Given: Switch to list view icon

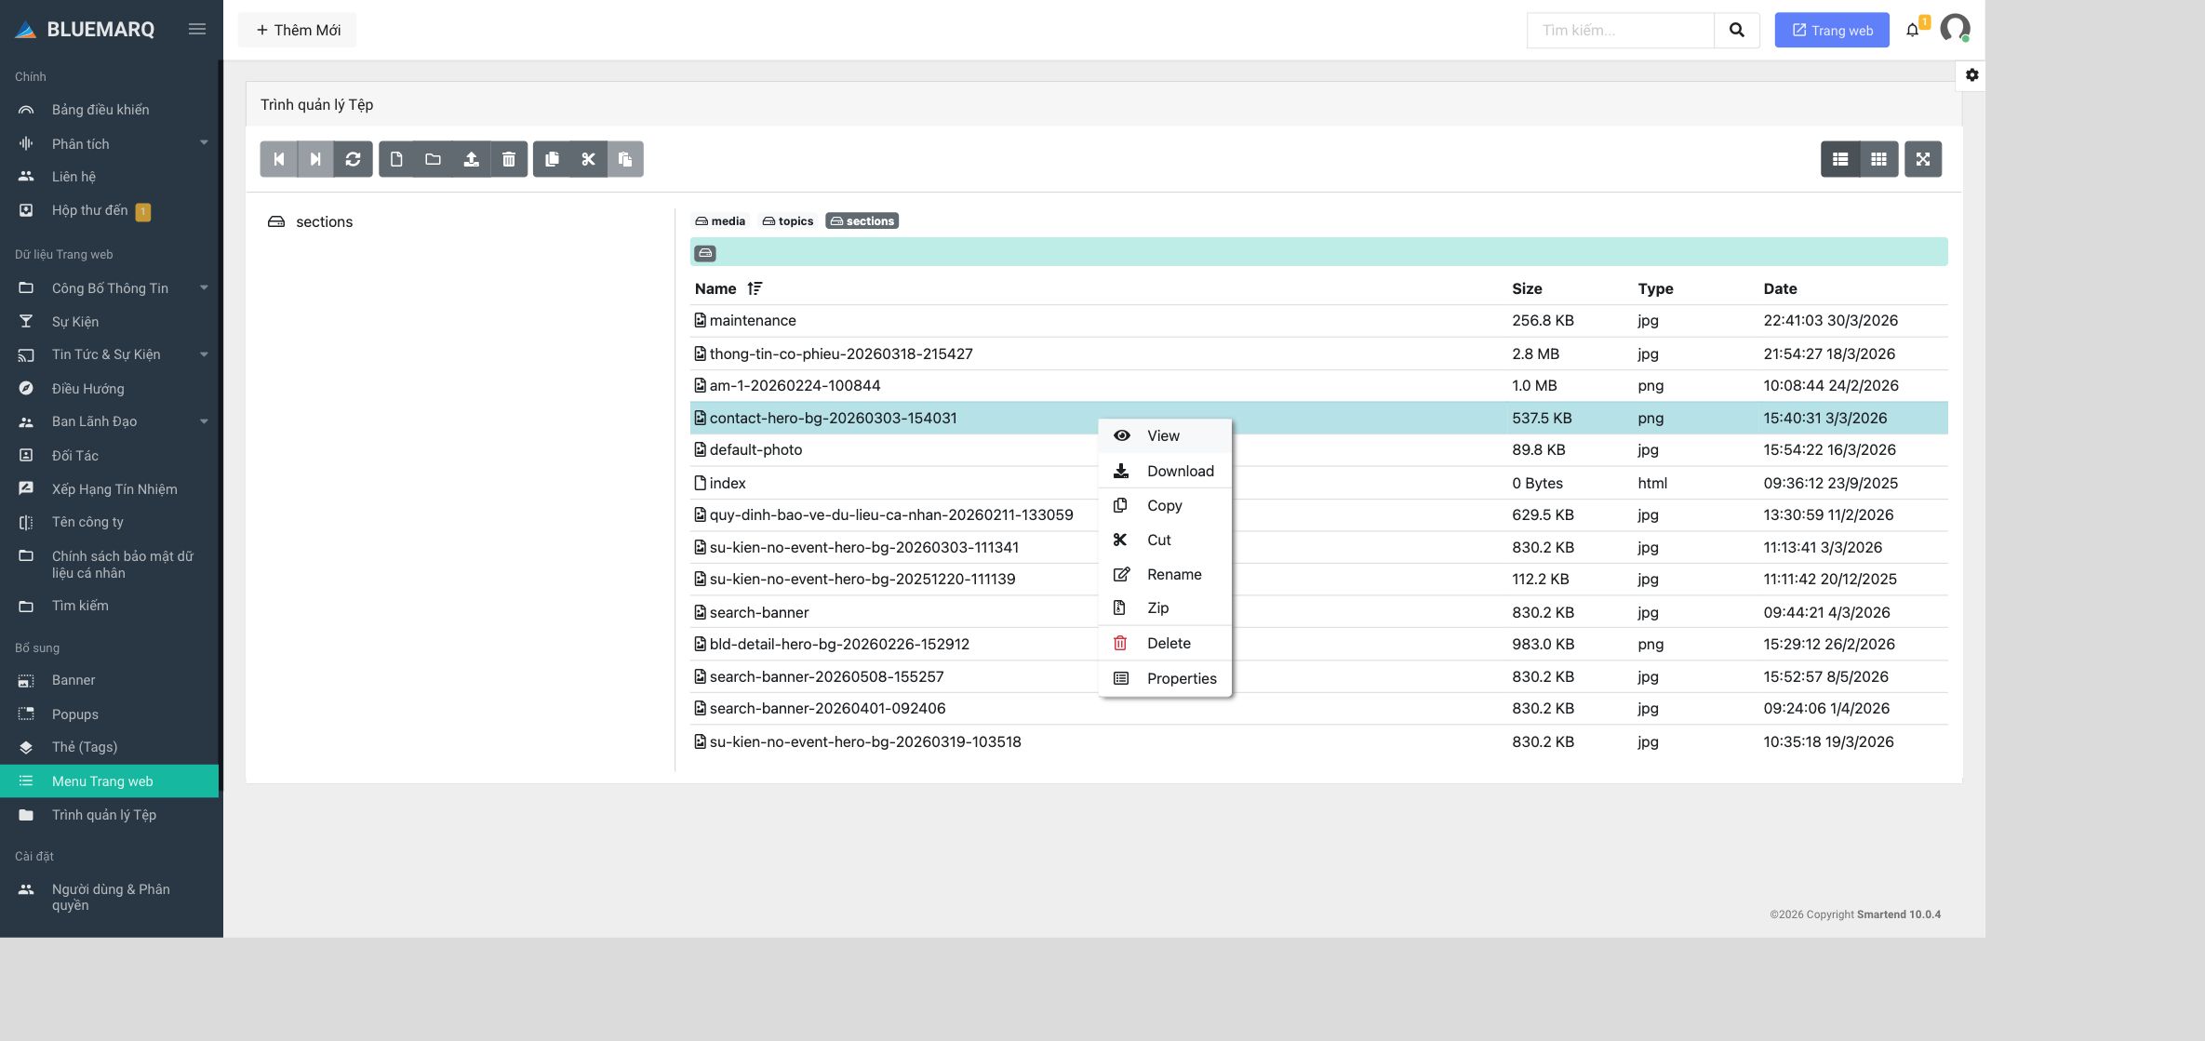Looking at the screenshot, I should click(1840, 159).
